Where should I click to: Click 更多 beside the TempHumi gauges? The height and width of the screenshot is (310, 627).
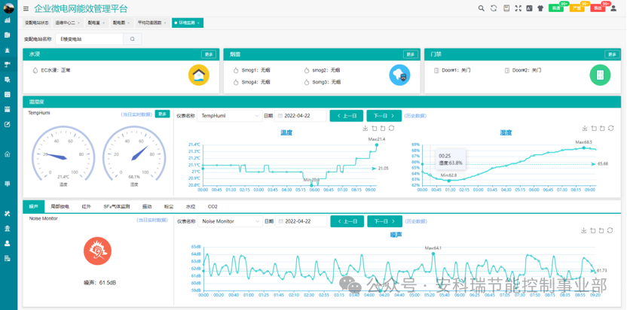162,114
